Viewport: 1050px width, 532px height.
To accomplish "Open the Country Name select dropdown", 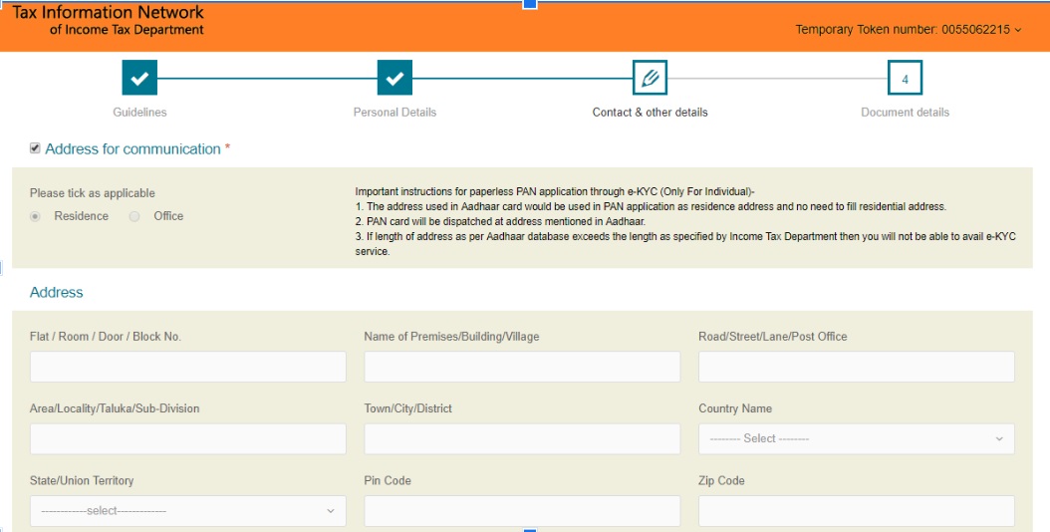I will [x=857, y=439].
